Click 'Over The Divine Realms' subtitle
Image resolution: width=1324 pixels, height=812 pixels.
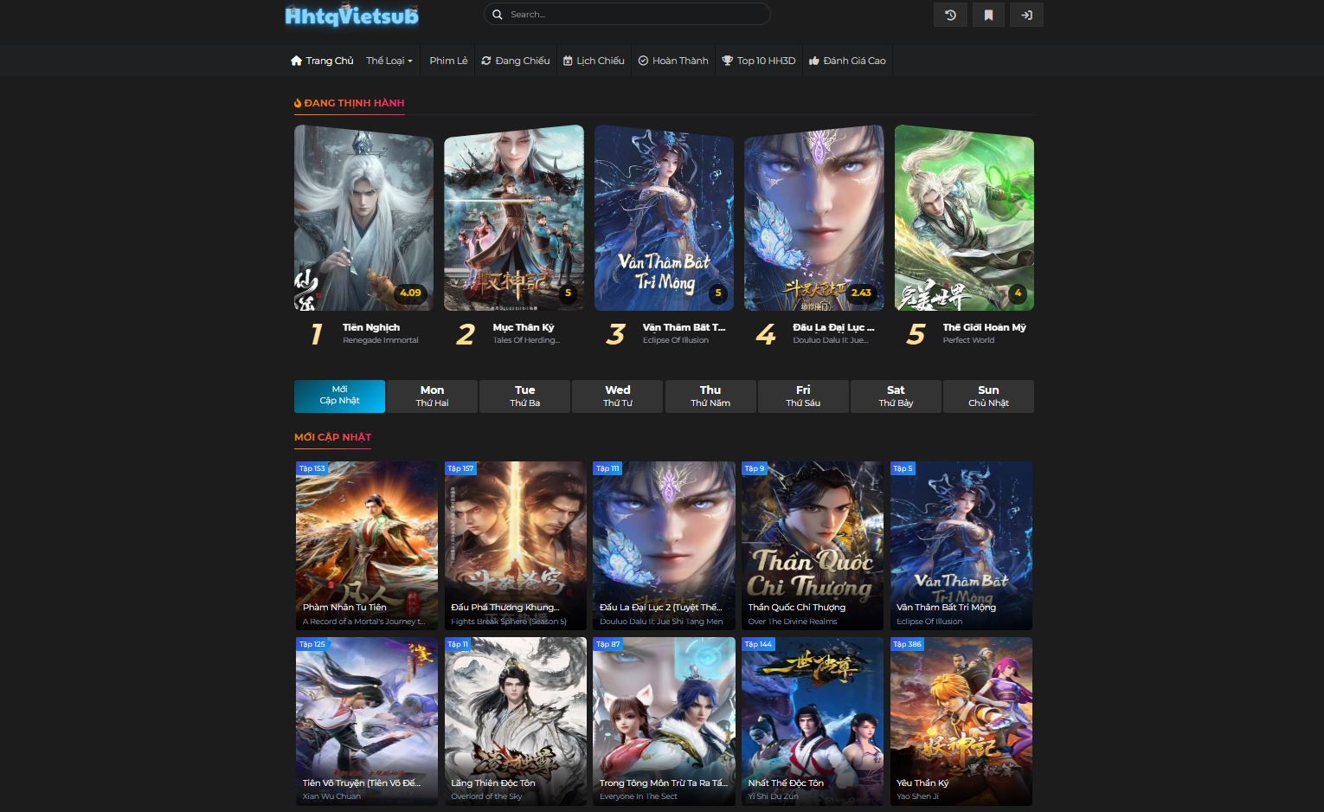tap(793, 622)
